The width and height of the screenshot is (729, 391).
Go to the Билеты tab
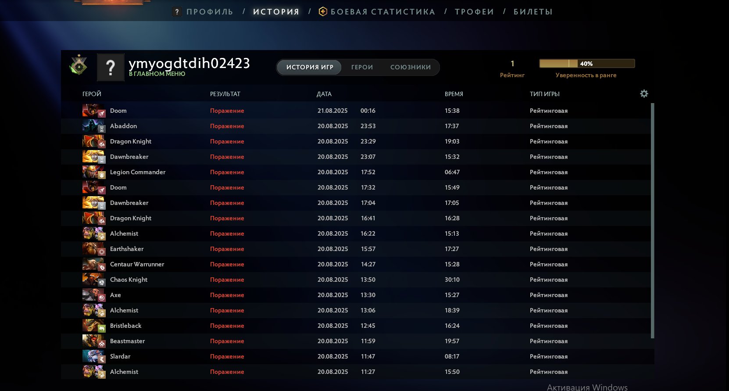point(533,12)
